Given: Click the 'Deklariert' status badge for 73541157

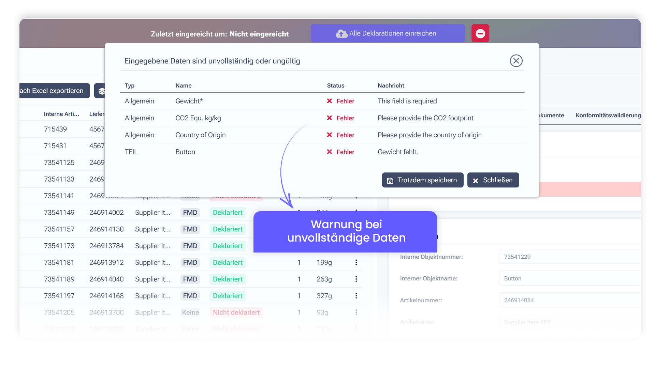Looking at the screenshot, I should tap(227, 229).
